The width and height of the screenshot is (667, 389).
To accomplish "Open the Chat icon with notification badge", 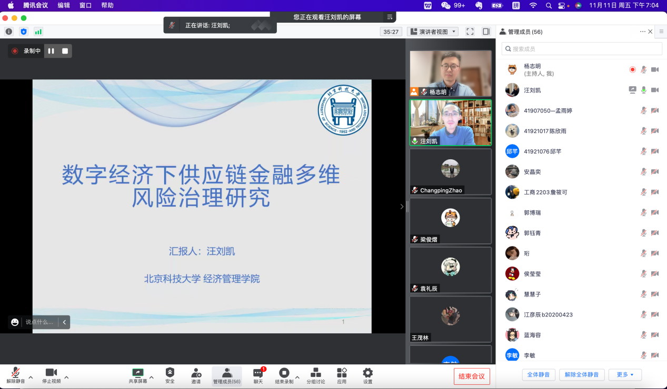I will click(258, 373).
